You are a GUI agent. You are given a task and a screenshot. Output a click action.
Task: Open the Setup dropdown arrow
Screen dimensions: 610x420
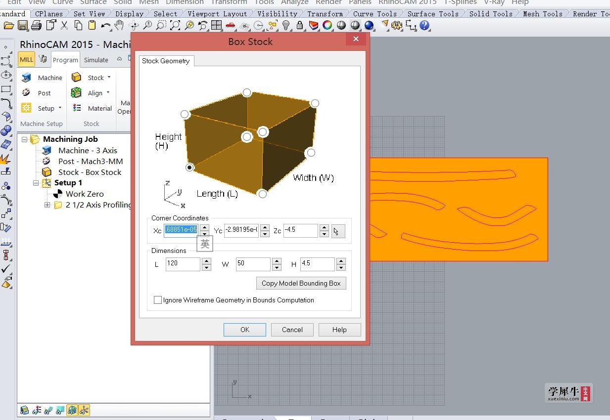tap(60, 108)
